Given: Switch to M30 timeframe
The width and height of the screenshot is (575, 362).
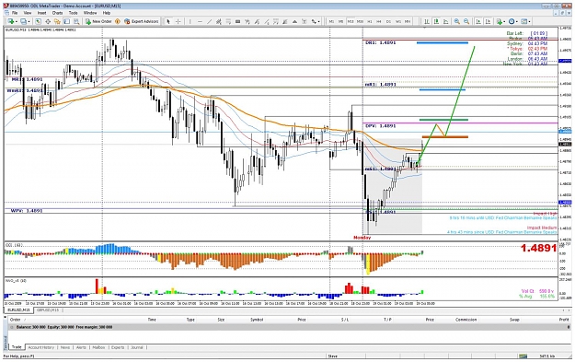Looking at the screenshot, I should [360, 22].
